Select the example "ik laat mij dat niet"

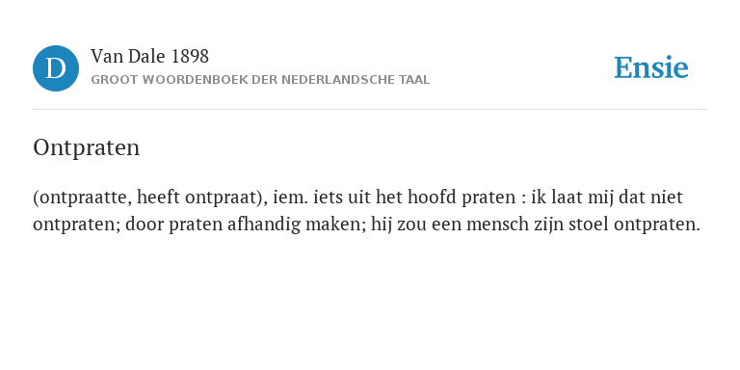click(x=607, y=197)
